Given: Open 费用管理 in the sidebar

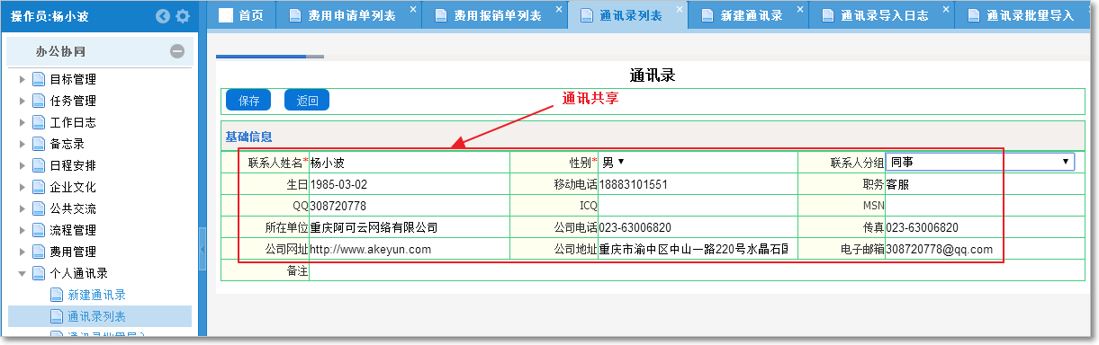Looking at the screenshot, I should 73,252.
